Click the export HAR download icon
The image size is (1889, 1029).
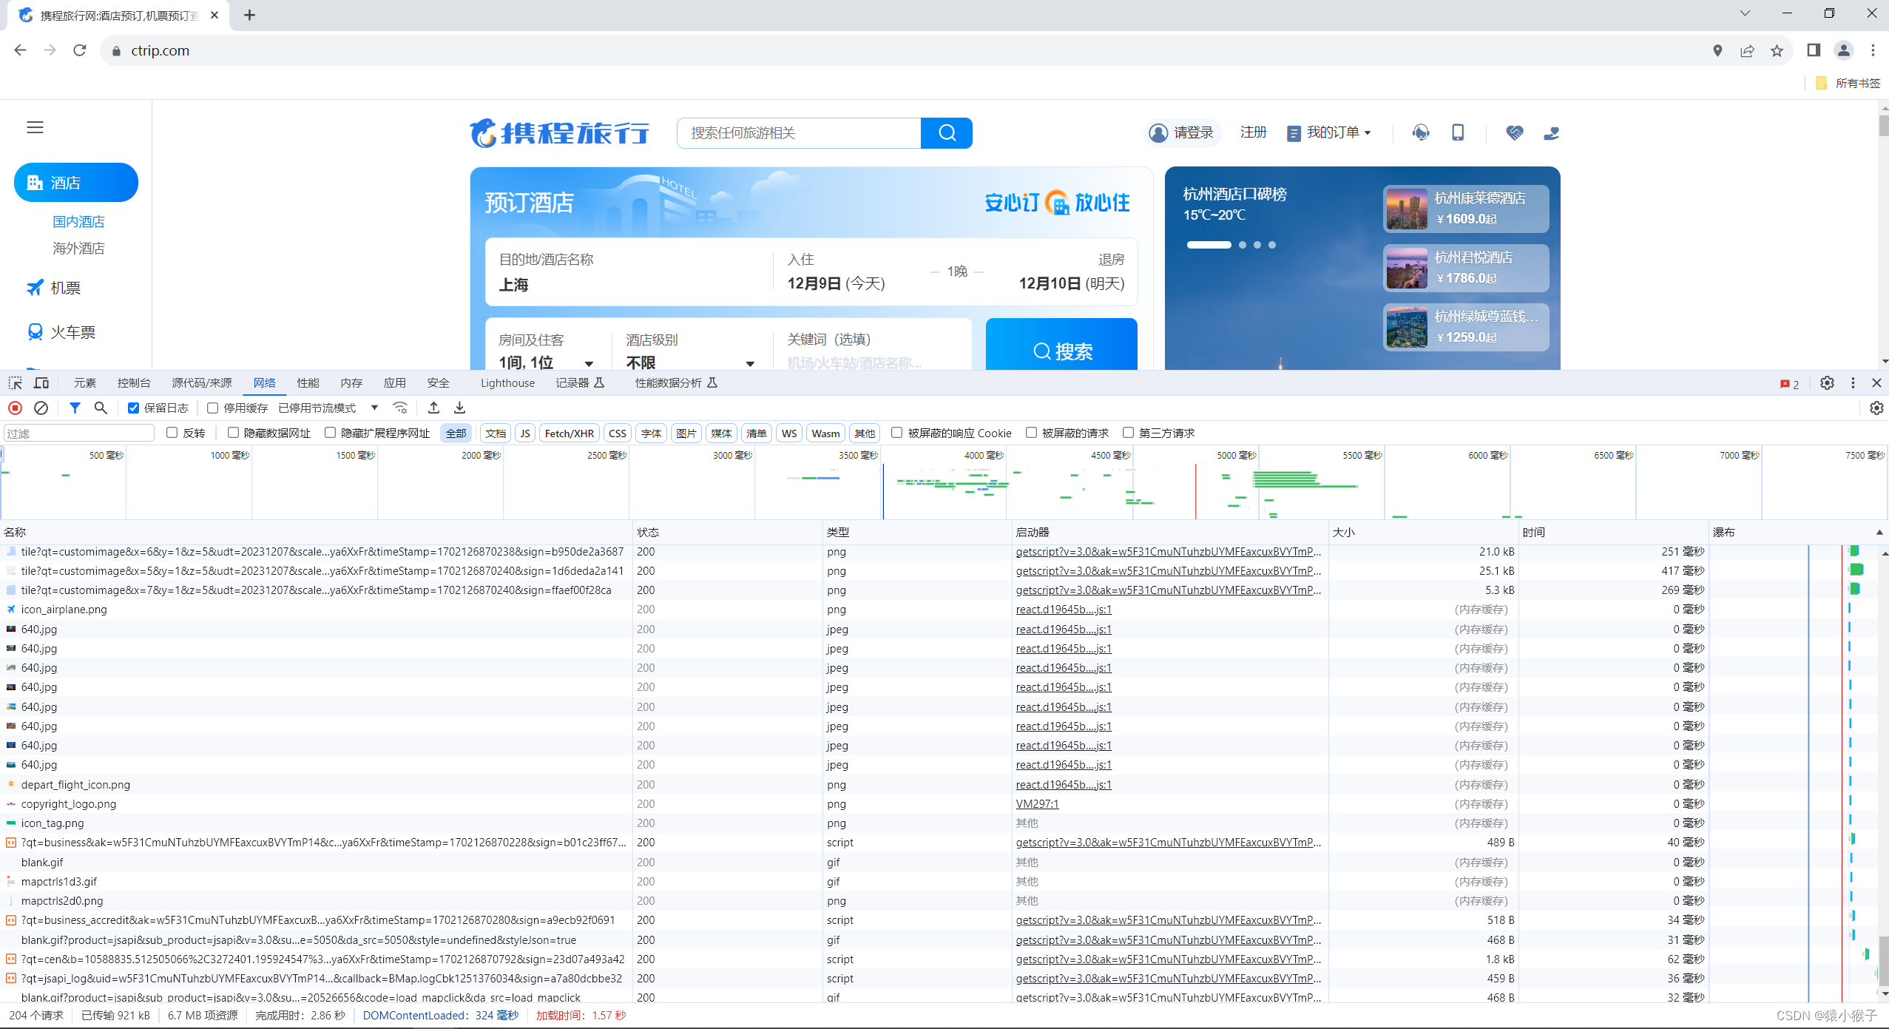click(x=459, y=408)
